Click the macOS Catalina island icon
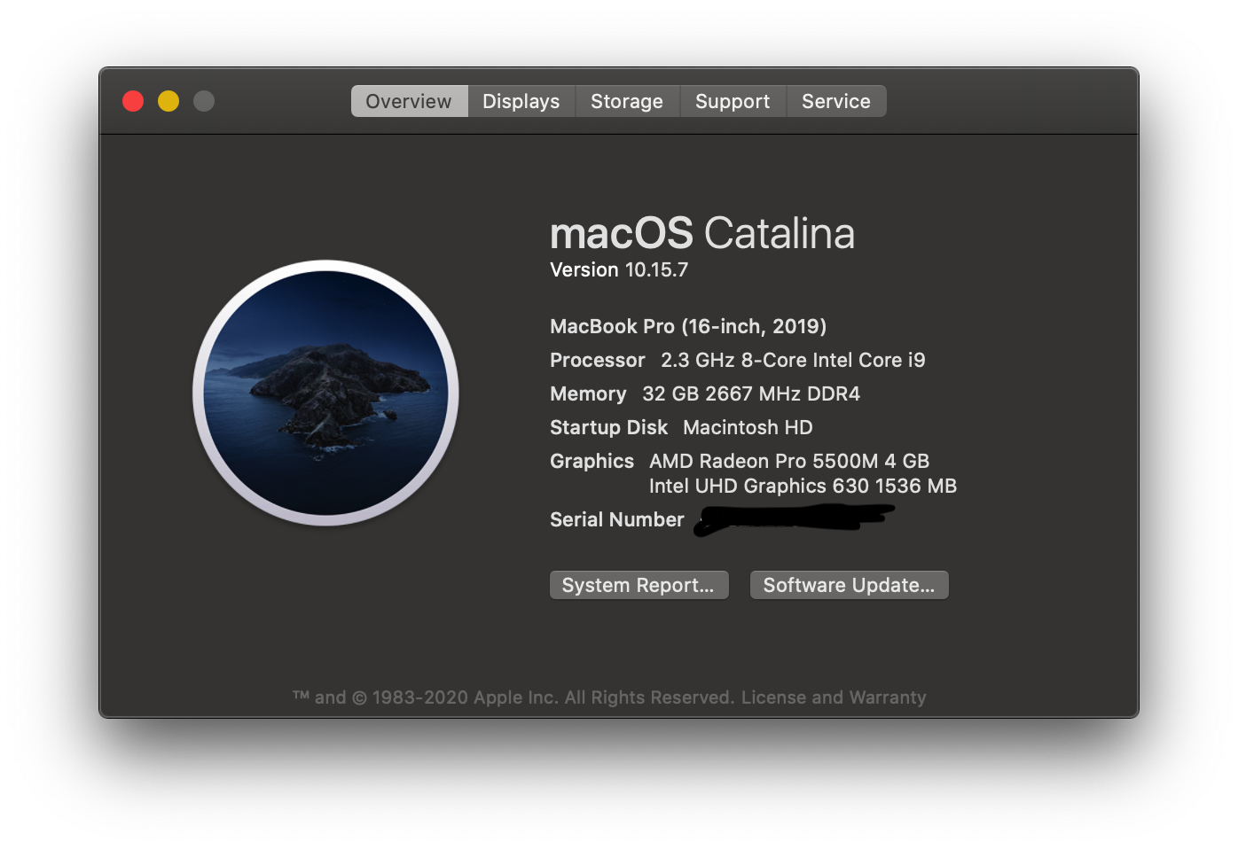The image size is (1238, 849). tap(325, 393)
